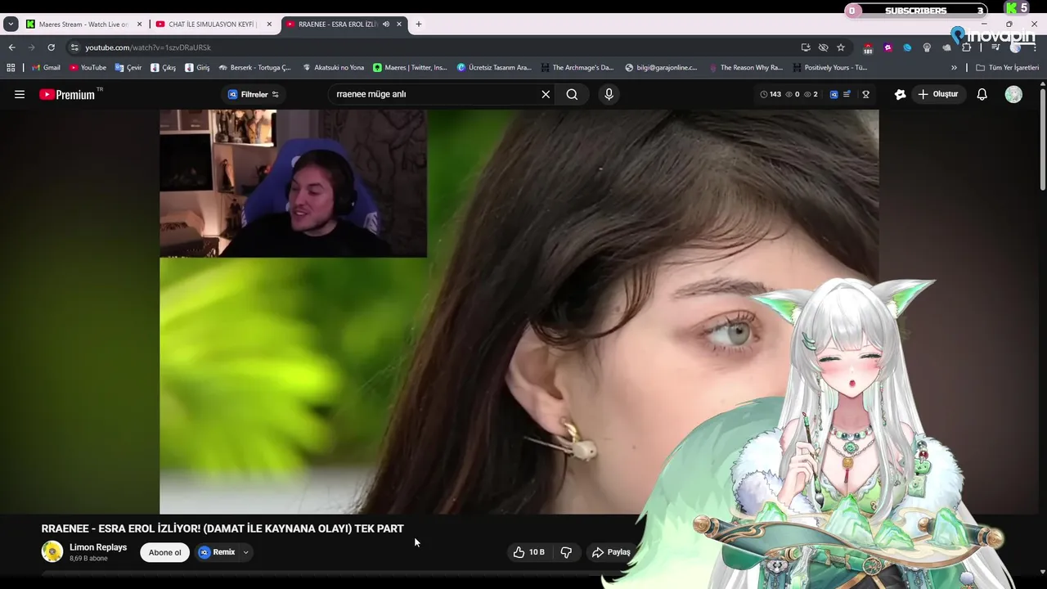
Task: Open the tab search dropdown arrow
Action: tap(11, 24)
